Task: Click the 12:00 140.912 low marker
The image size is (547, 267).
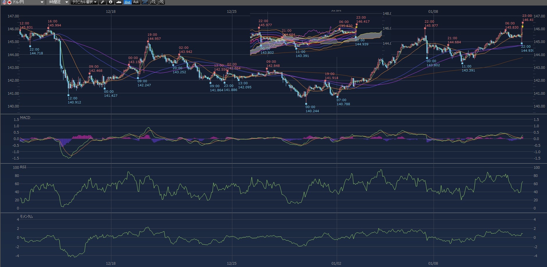Action: click(74, 100)
